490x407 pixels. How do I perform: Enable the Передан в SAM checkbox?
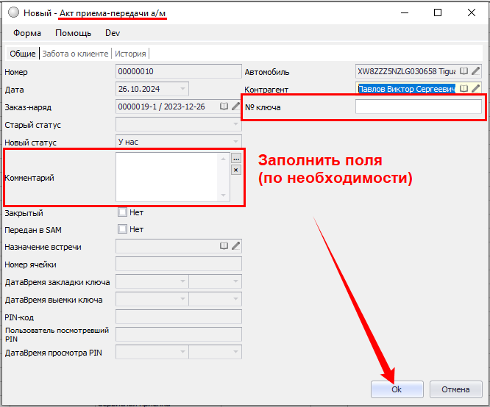[123, 229]
